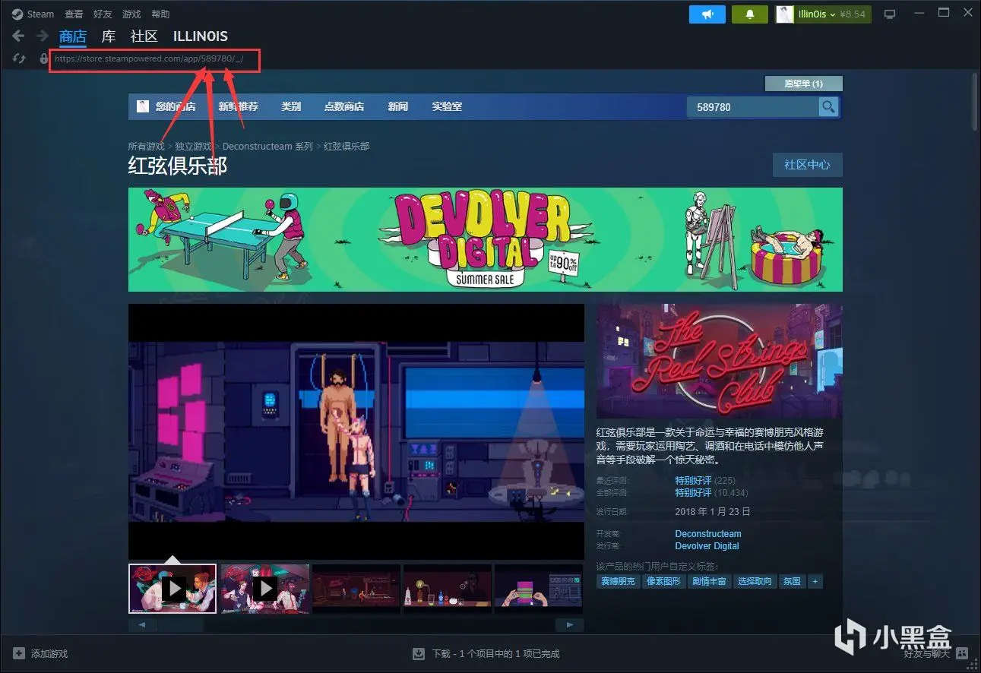
Task: Click the 氛围 tag
Action: click(792, 581)
